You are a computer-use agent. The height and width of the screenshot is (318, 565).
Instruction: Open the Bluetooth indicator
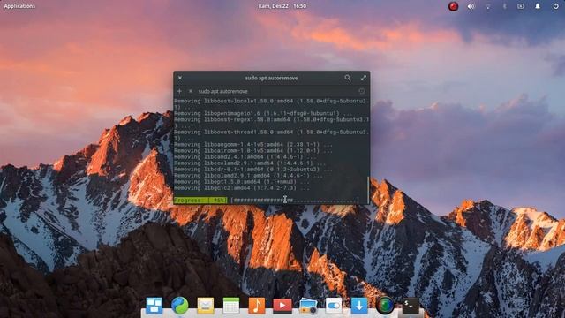click(504, 6)
